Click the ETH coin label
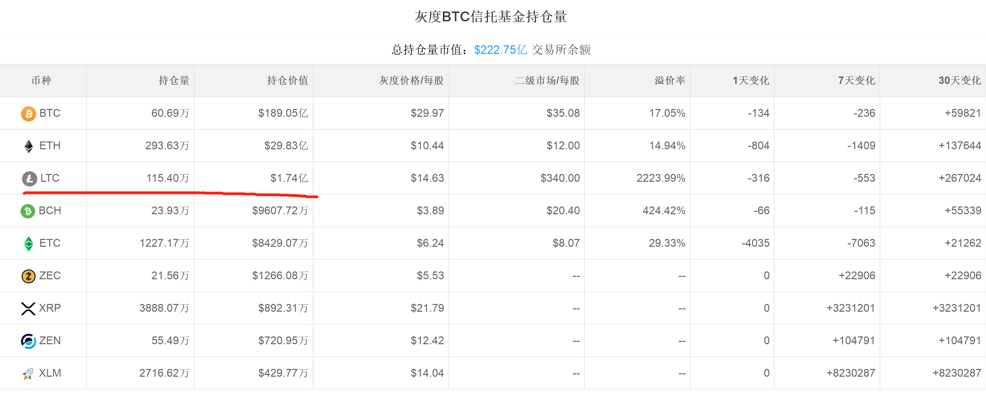 pyautogui.click(x=50, y=146)
